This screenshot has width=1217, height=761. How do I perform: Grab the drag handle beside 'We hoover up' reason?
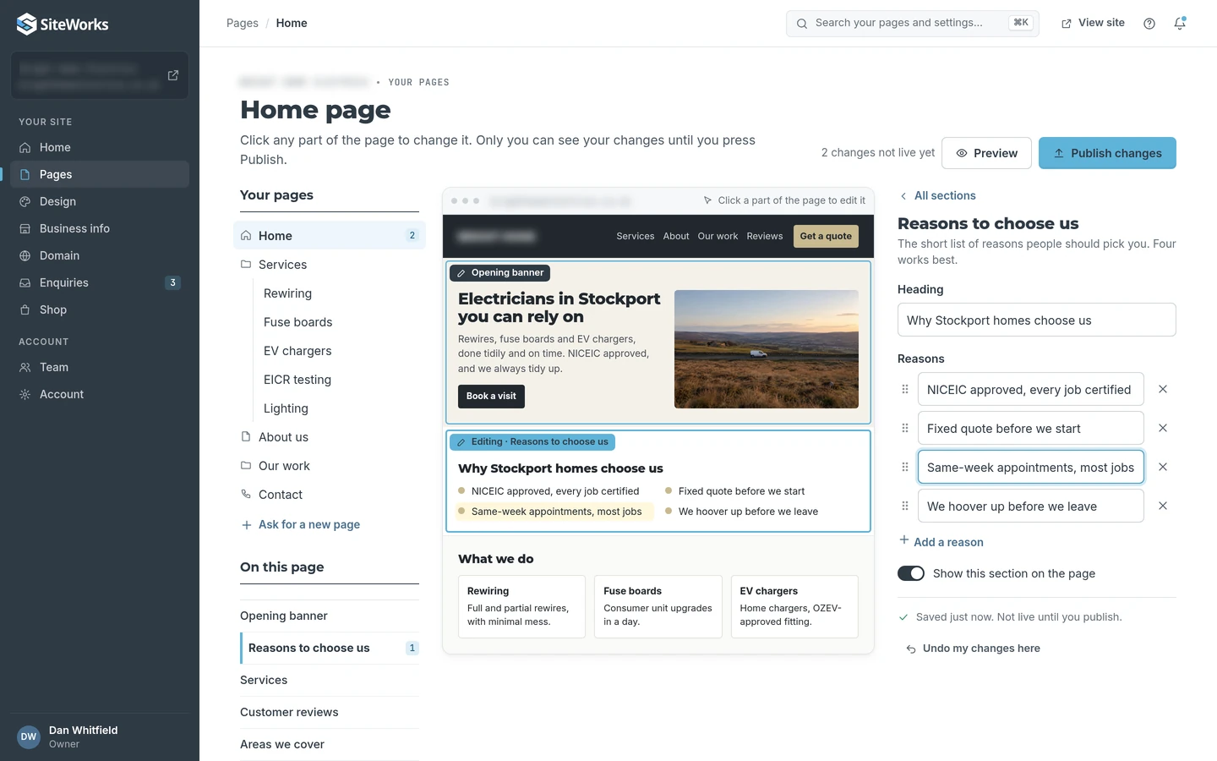click(905, 506)
